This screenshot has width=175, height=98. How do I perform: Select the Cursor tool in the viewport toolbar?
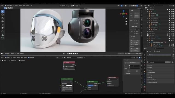pos(2,15)
